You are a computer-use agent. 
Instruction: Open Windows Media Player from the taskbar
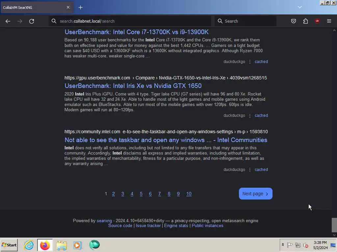point(78,245)
